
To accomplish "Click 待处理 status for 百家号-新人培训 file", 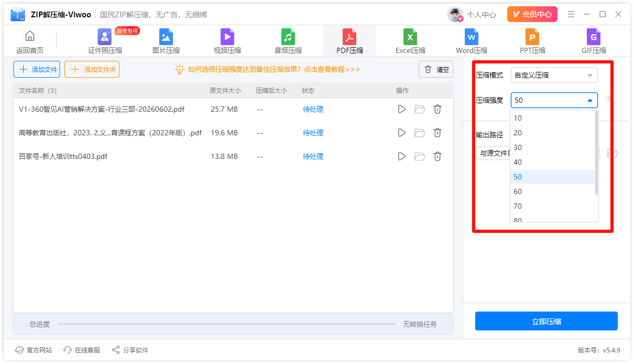I will click(x=313, y=156).
